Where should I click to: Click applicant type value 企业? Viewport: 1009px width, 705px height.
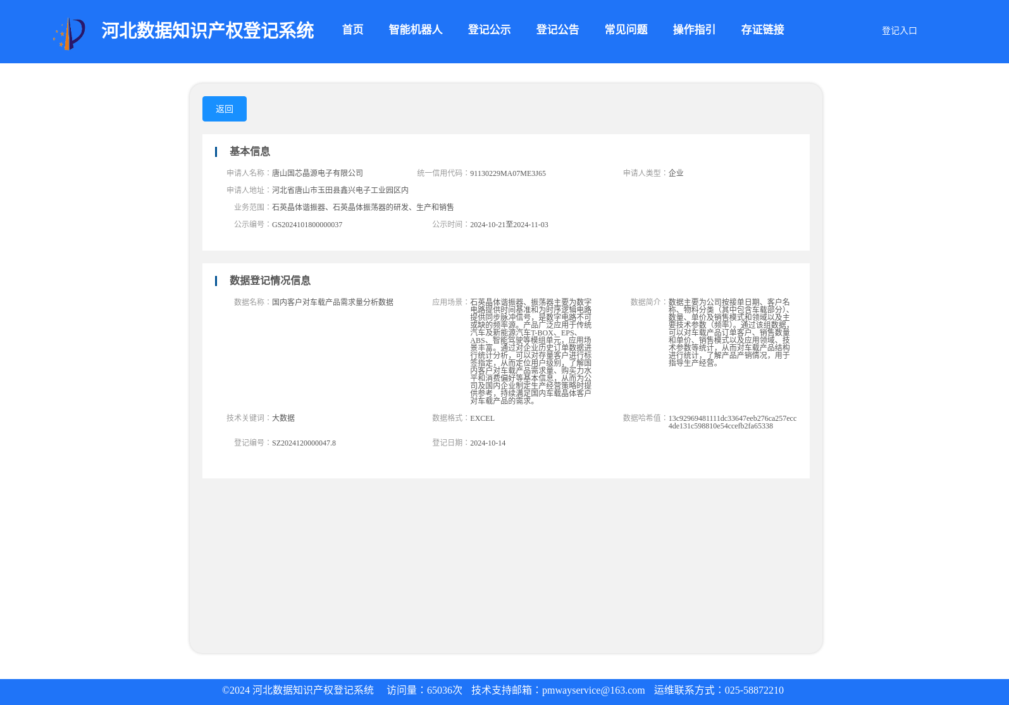tap(676, 173)
